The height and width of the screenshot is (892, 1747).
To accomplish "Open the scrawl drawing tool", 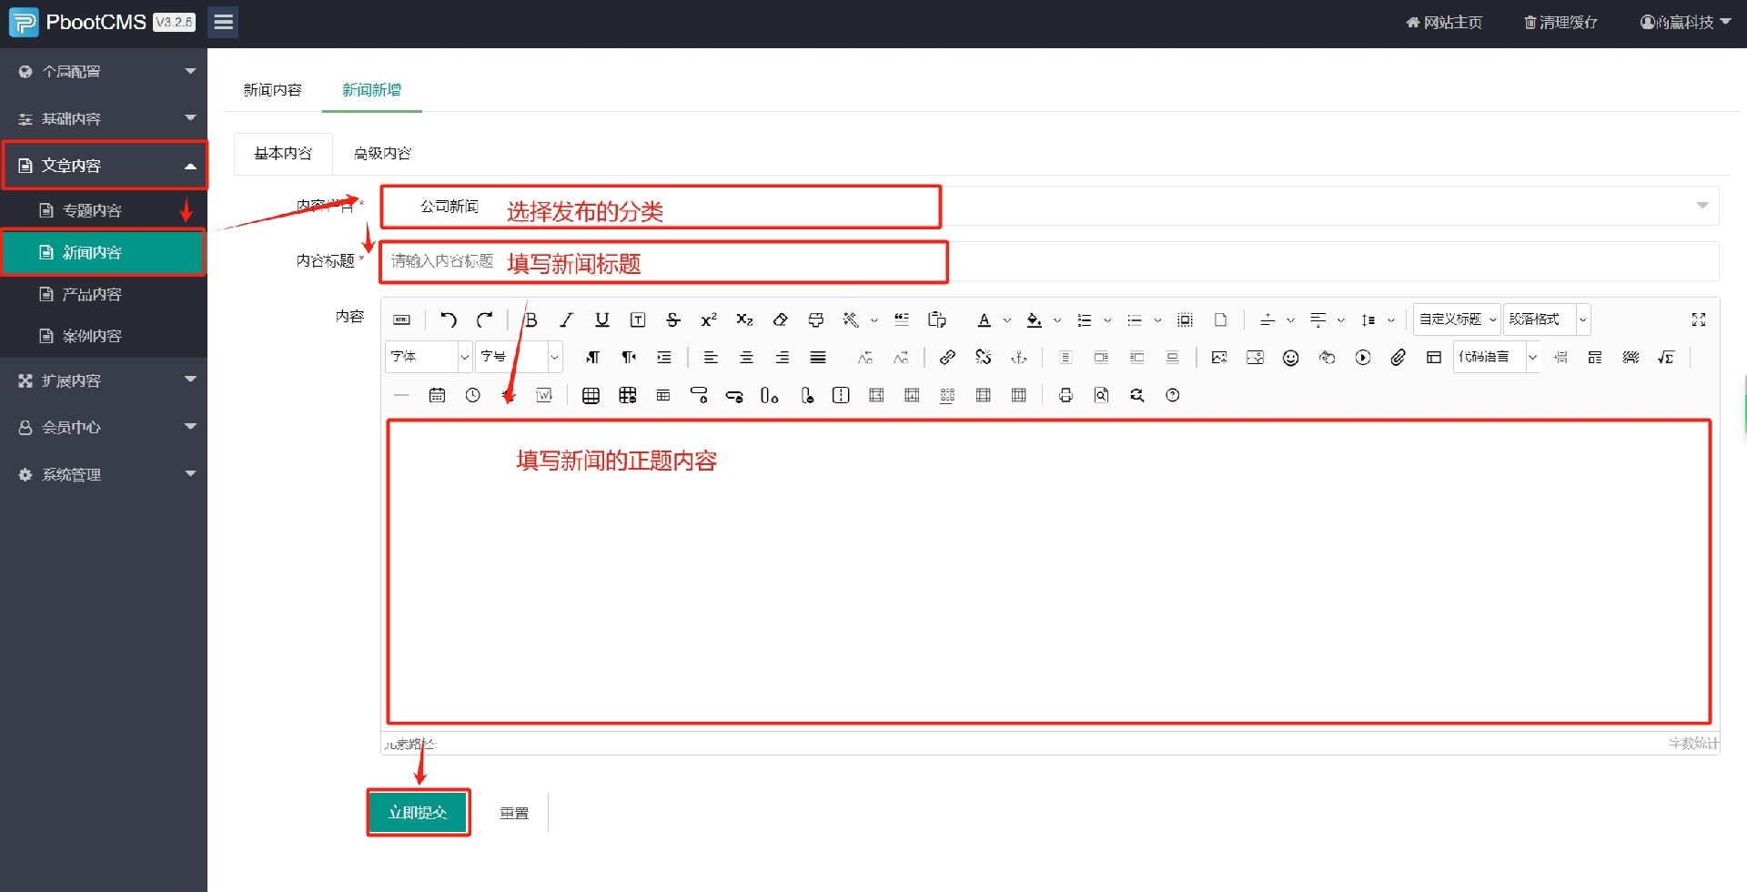I will click(1327, 358).
